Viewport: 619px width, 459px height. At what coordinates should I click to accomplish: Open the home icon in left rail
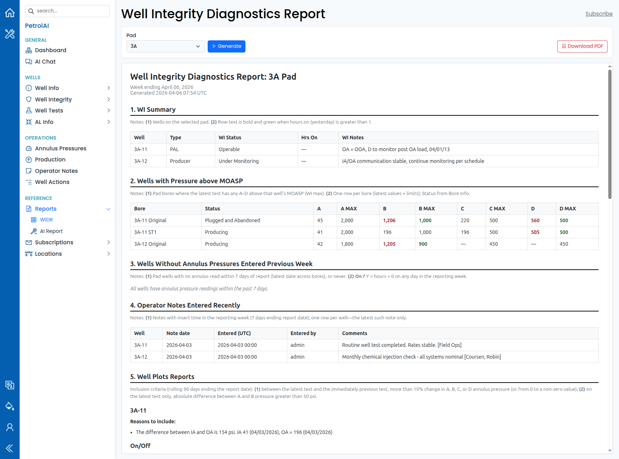10,13
